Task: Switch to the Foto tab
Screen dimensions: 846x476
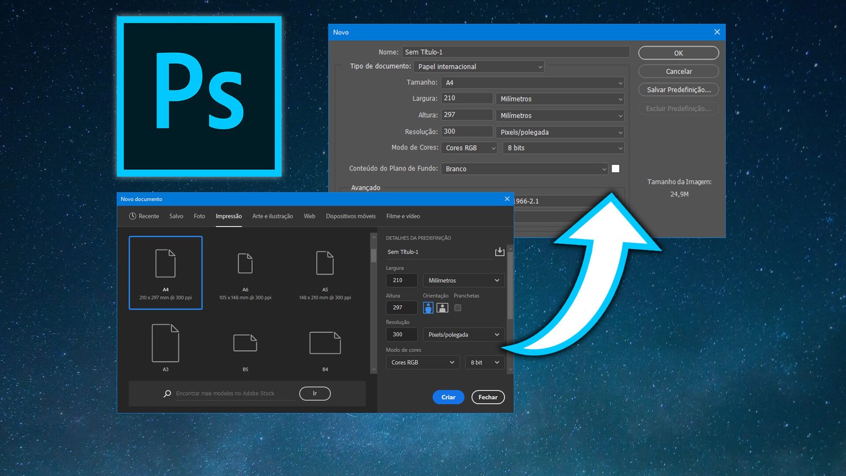Action: 199,216
